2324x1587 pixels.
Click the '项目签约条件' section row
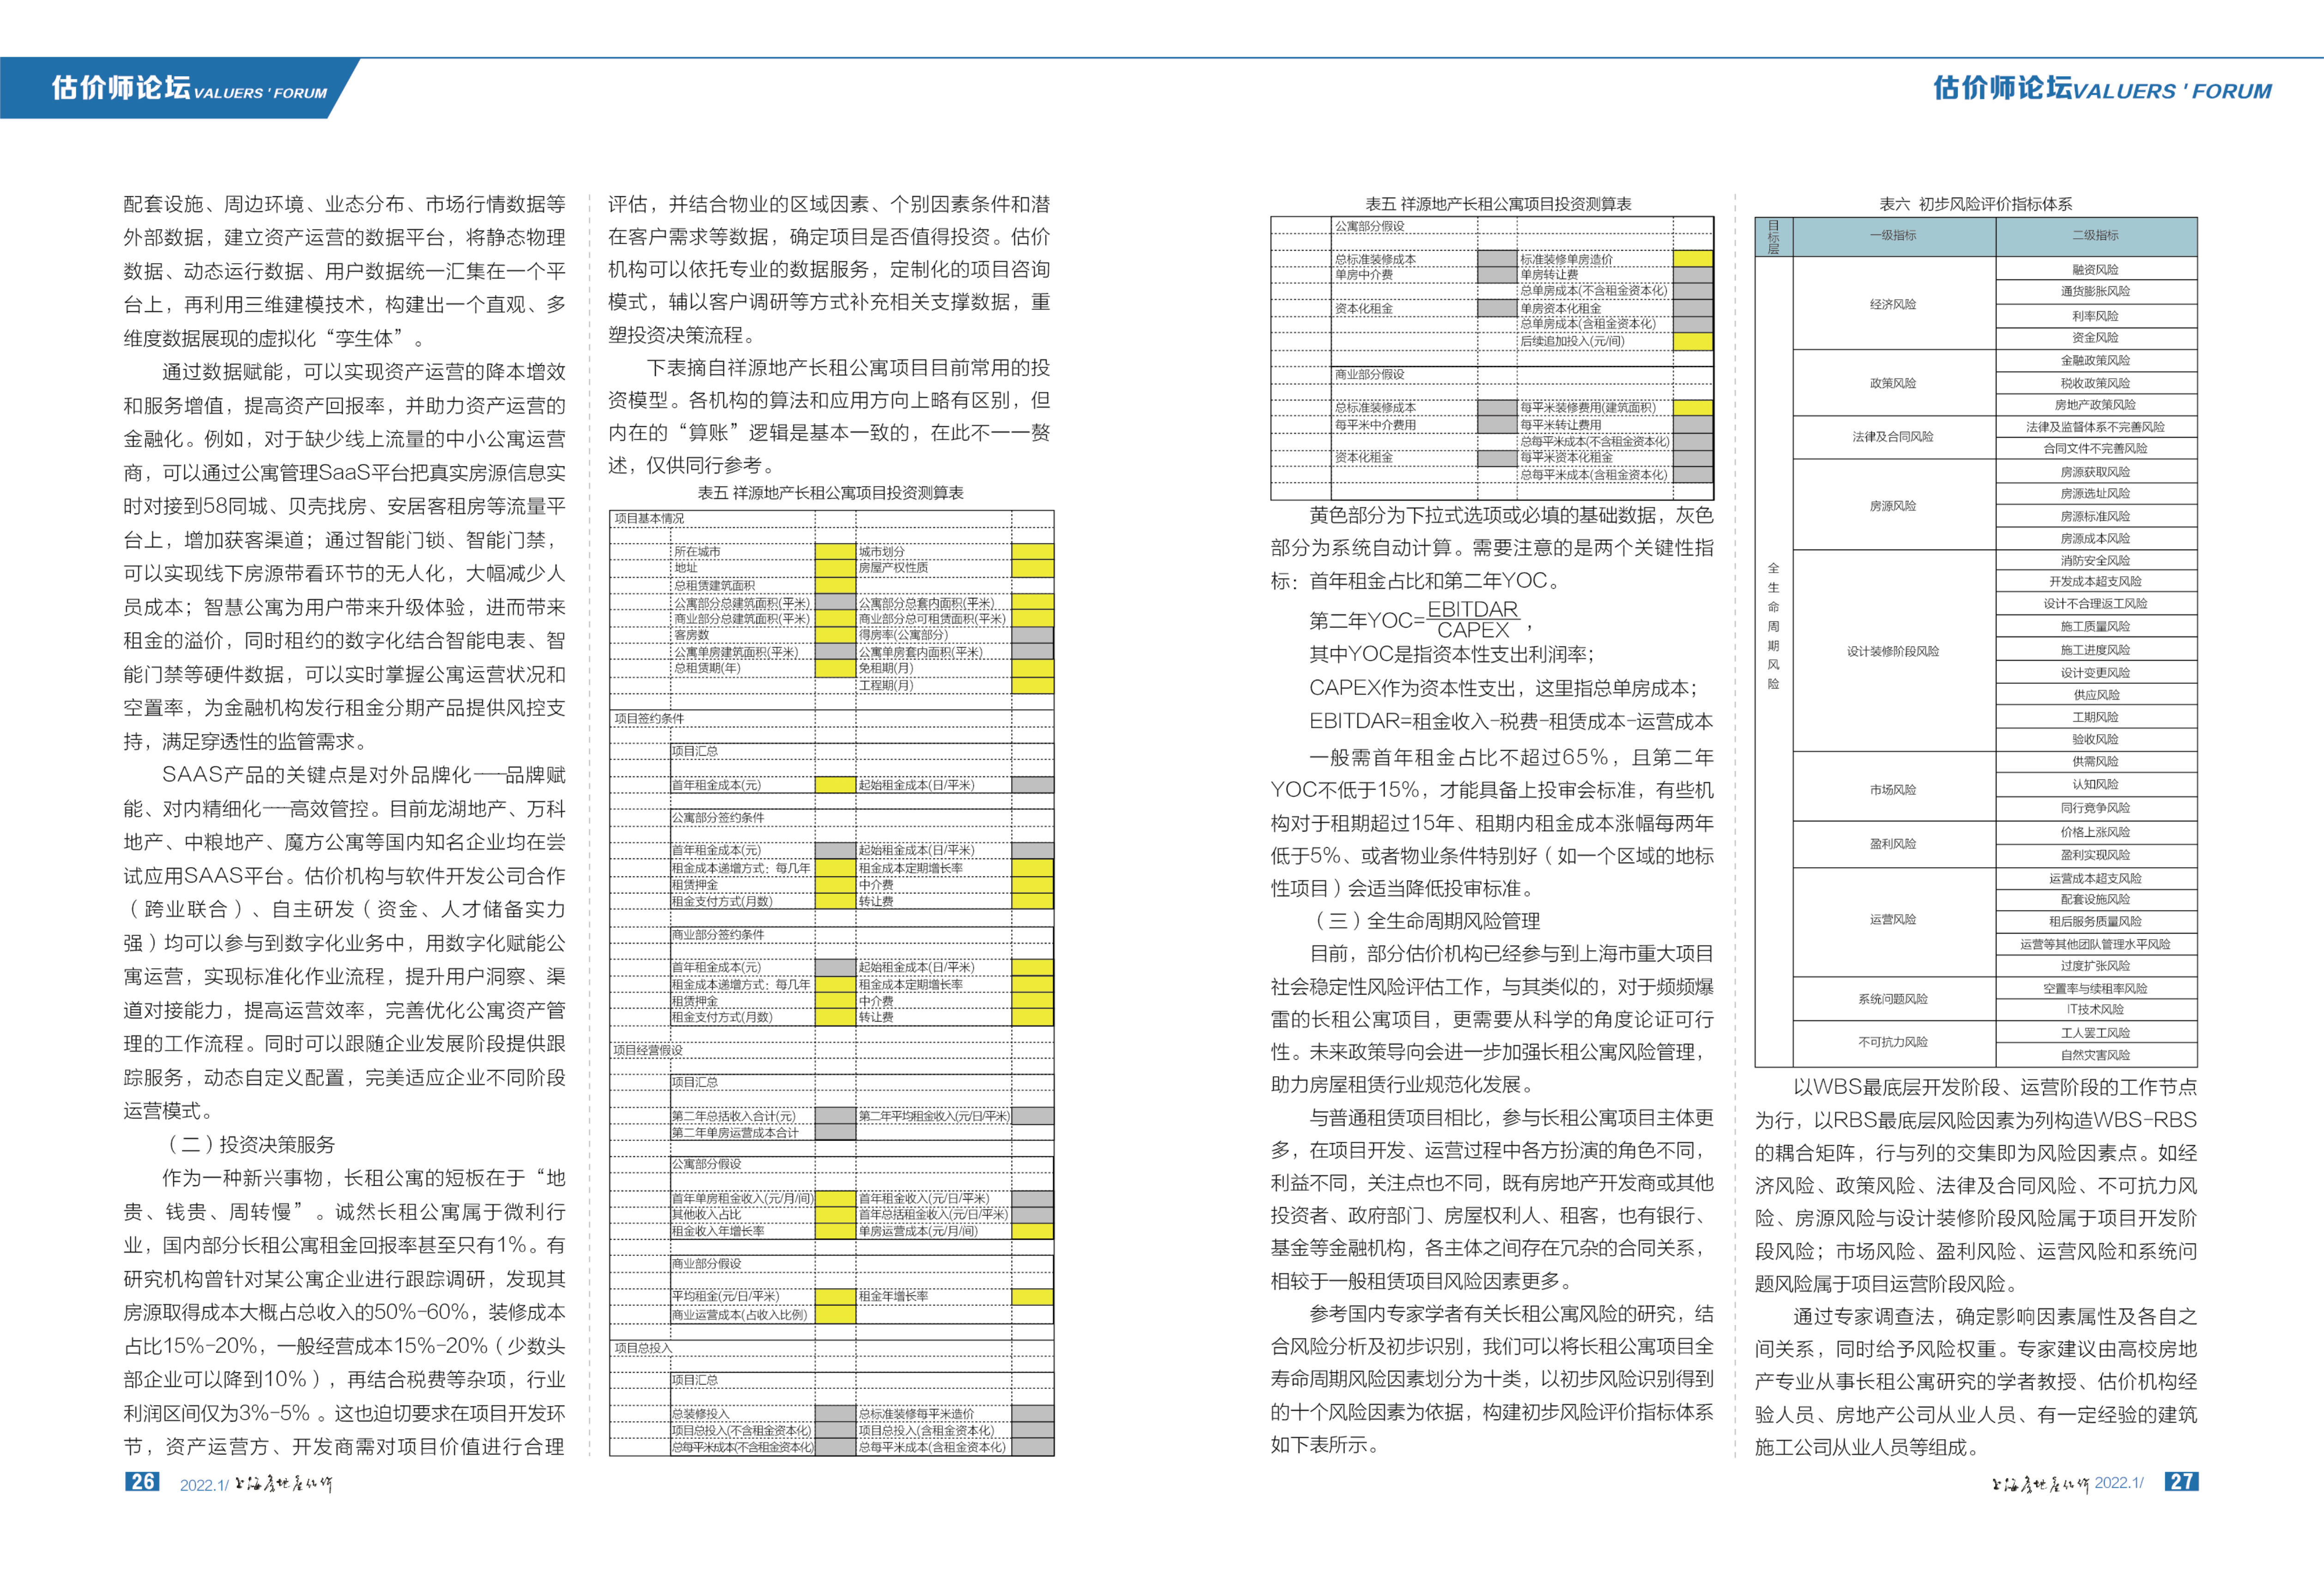(x=831, y=718)
